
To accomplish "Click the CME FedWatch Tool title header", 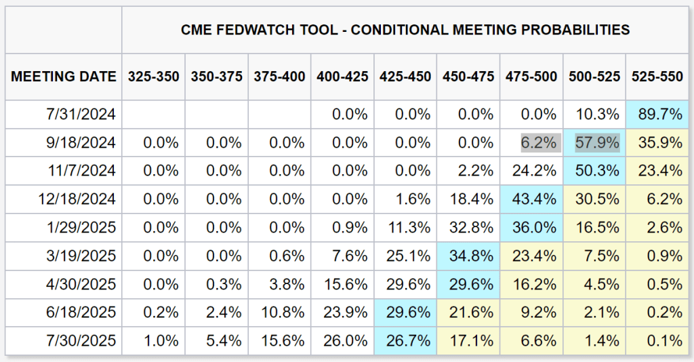I will pyautogui.click(x=405, y=30).
